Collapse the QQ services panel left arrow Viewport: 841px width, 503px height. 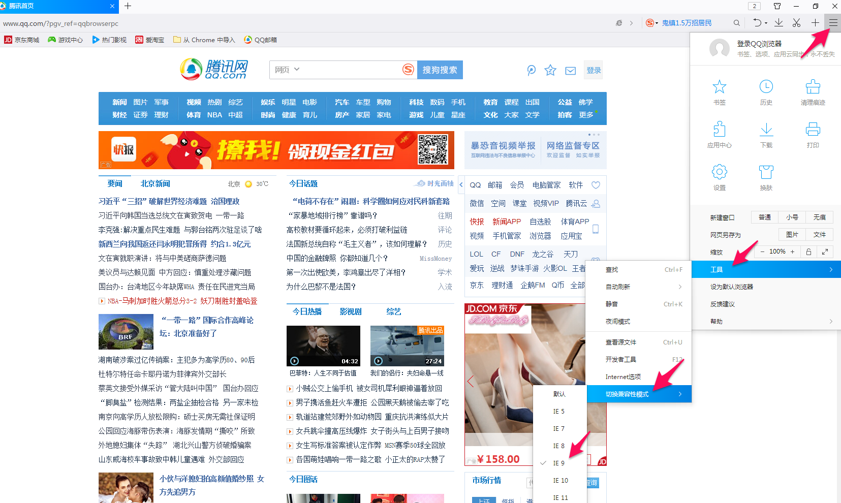461,185
